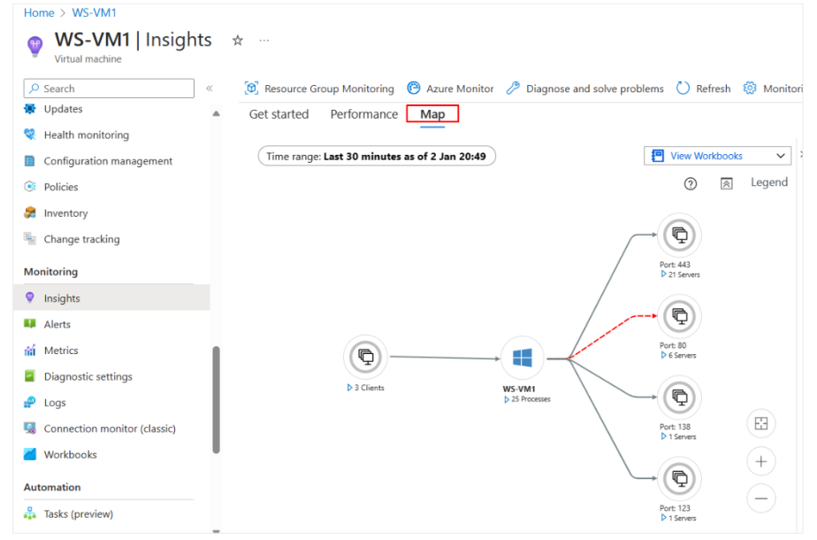The height and width of the screenshot is (540, 817).
Task: Open Health monitoring in the sidebar
Action: (76, 135)
